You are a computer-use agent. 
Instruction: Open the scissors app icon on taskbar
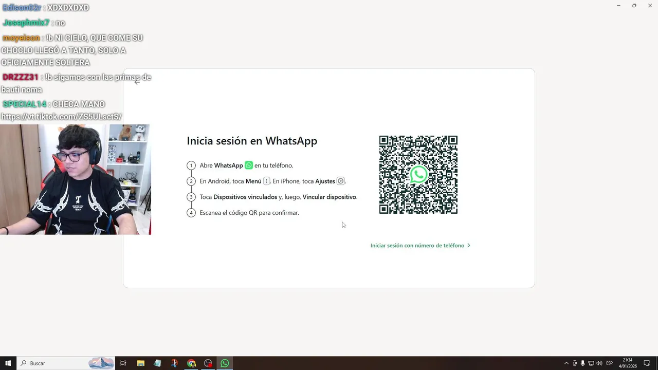pyautogui.click(x=174, y=363)
